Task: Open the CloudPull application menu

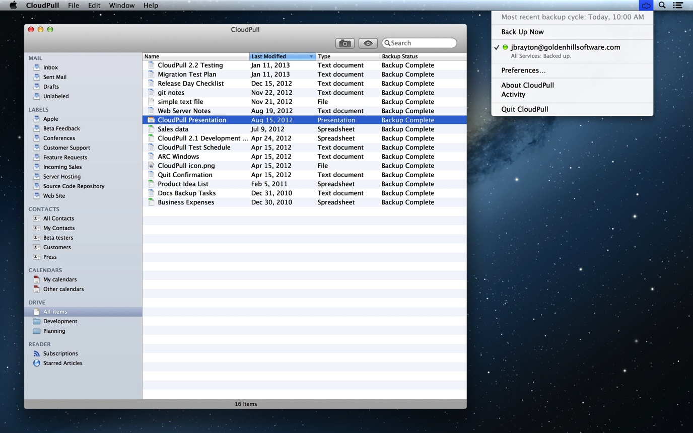Action: [x=42, y=6]
